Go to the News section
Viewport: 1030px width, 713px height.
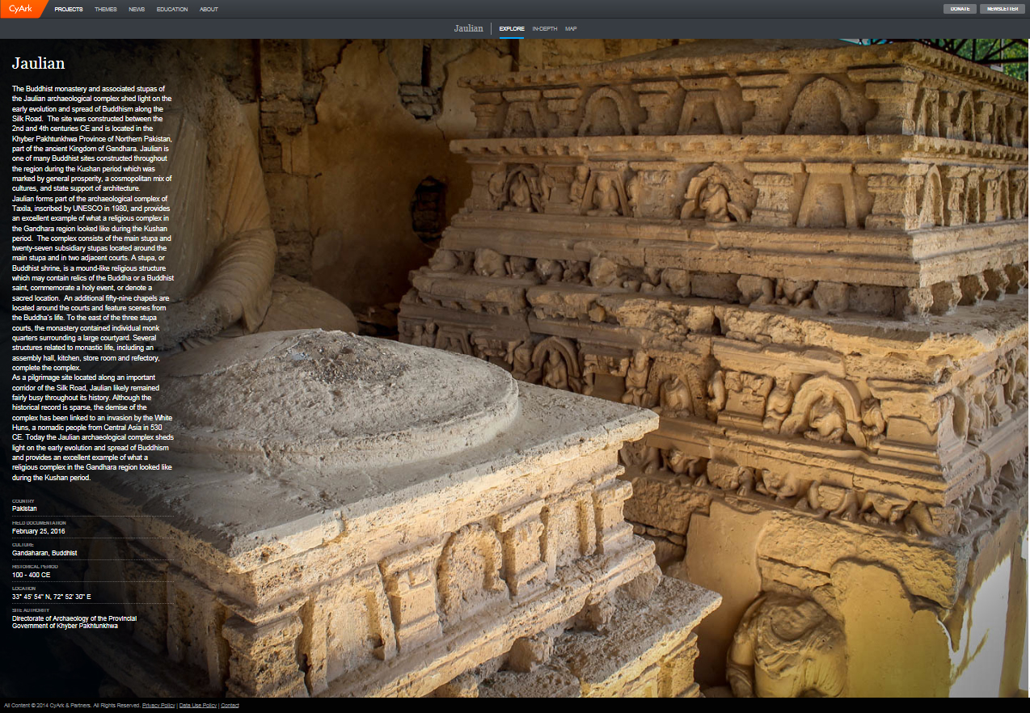(137, 10)
